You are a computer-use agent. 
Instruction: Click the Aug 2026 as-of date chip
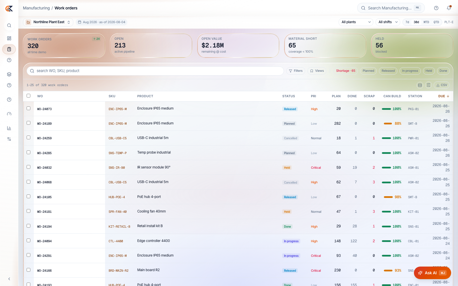(102, 22)
